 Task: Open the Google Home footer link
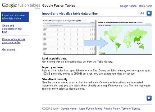69,109
